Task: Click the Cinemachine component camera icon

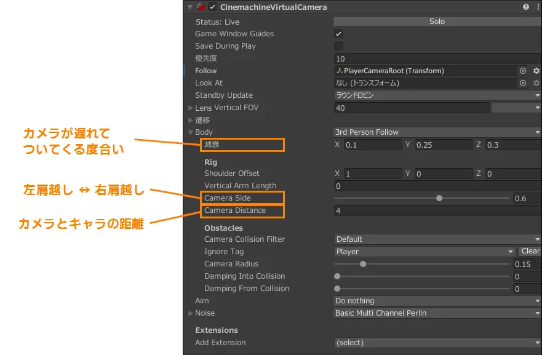Action: tap(201, 7)
